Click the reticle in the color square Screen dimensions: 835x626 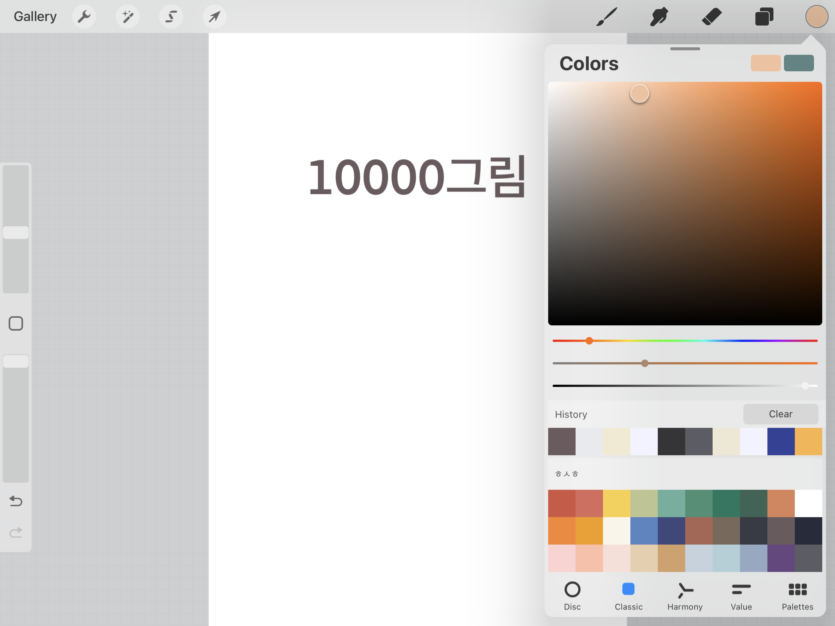point(639,93)
